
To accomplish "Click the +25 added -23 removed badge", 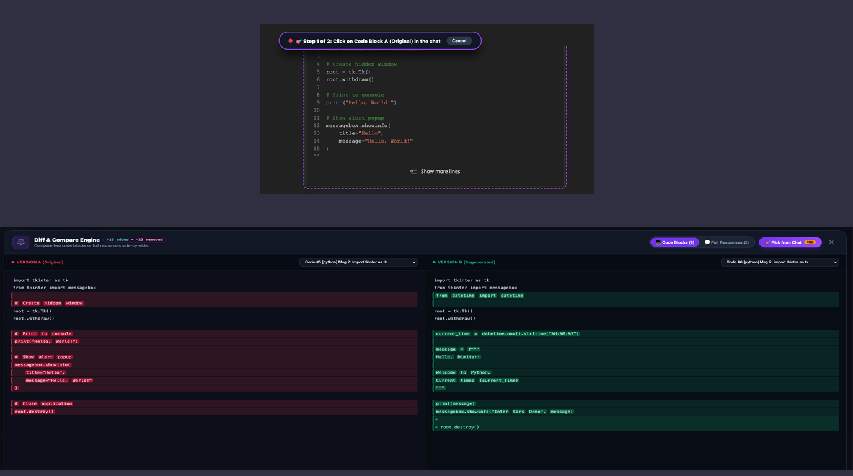I will 135,240.
